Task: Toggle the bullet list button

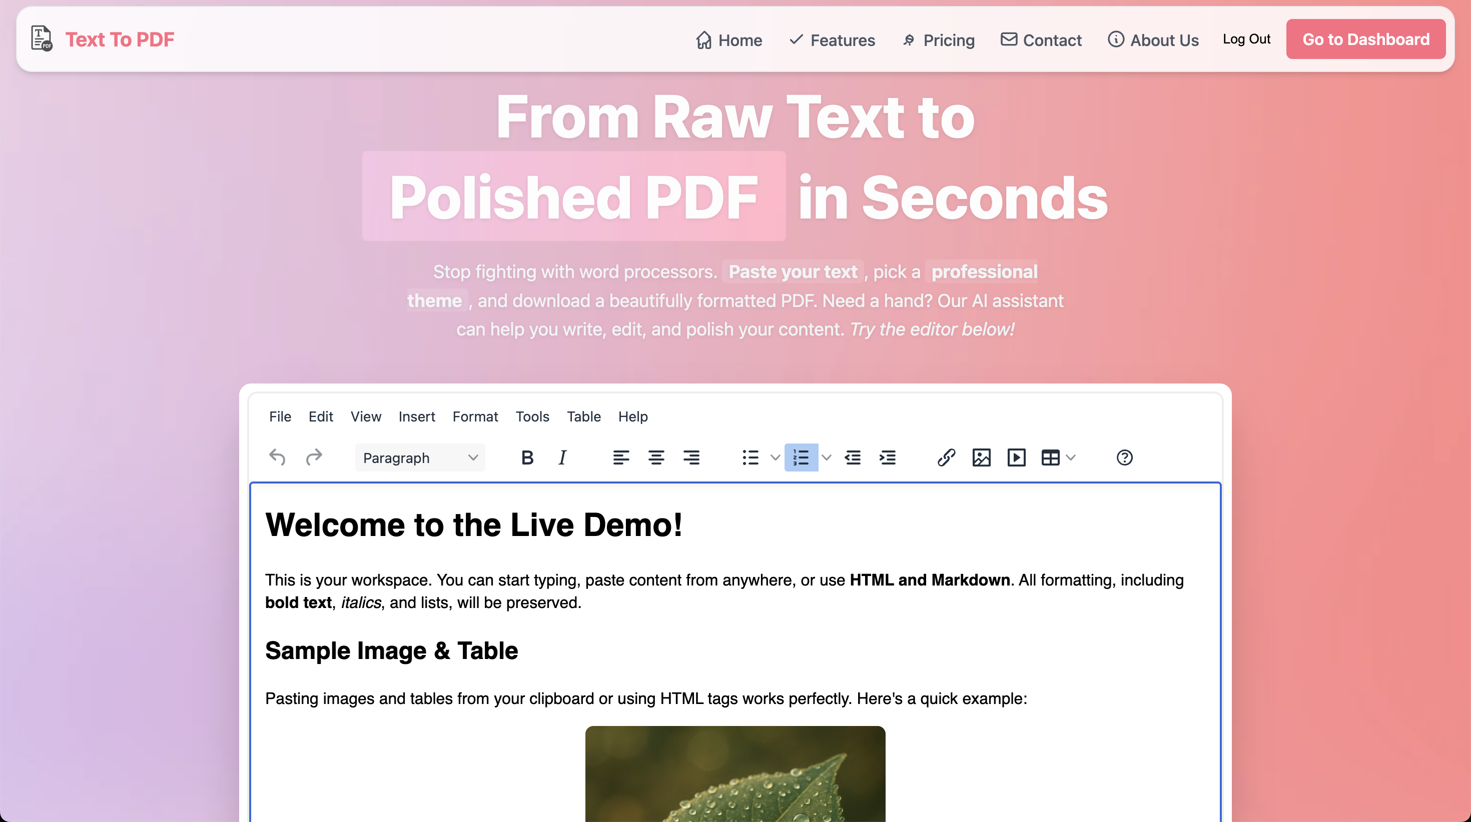Action: (x=751, y=457)
